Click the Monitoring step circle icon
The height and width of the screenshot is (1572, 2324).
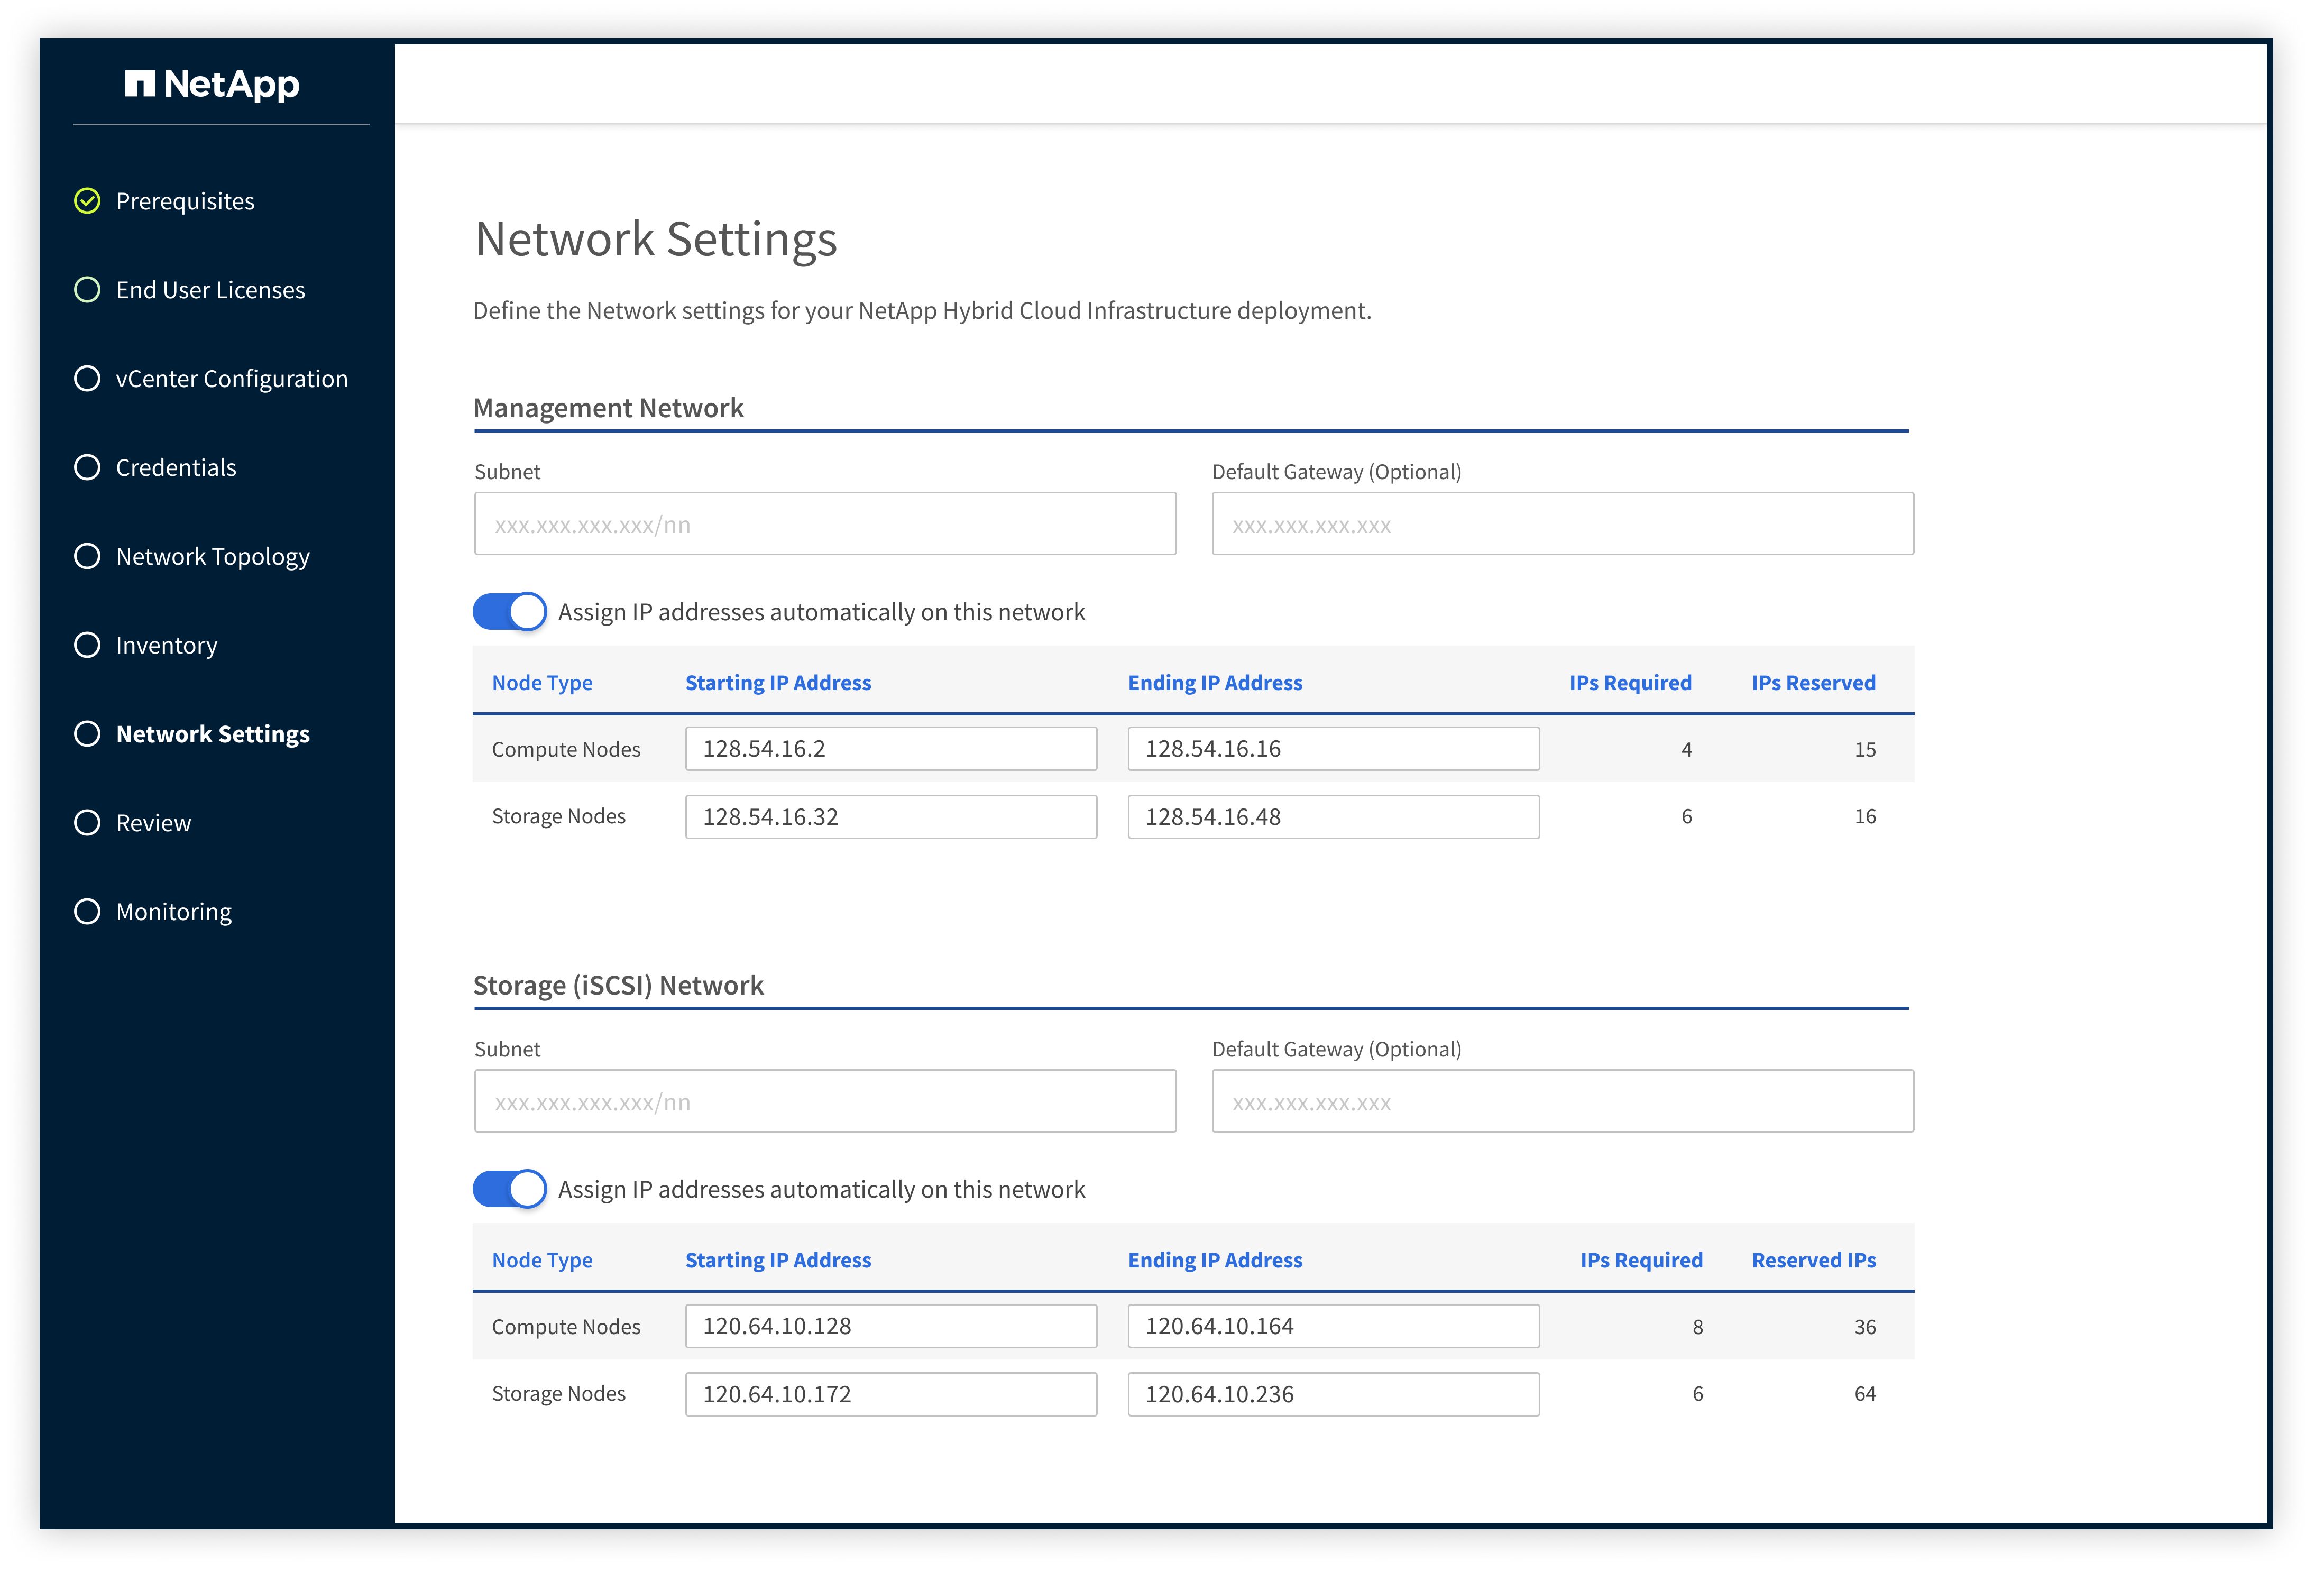(x=88, y=912)
